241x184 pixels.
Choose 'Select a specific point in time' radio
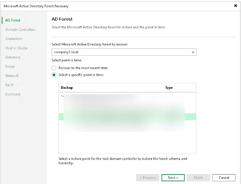(x=54, y=75)
